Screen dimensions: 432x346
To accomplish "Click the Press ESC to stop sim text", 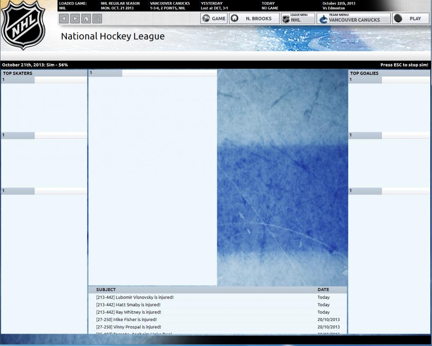I will [404, 65].
